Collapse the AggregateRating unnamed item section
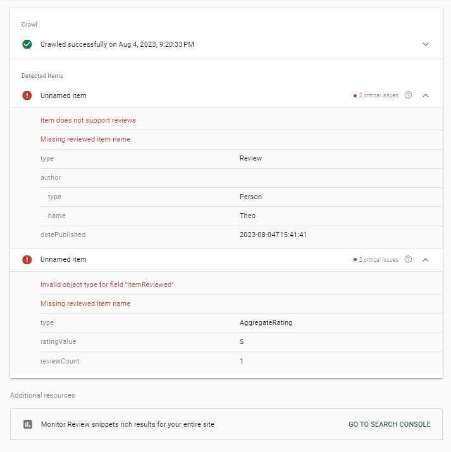Viewport: 451px width, 452px height. [x=425, y=260]
